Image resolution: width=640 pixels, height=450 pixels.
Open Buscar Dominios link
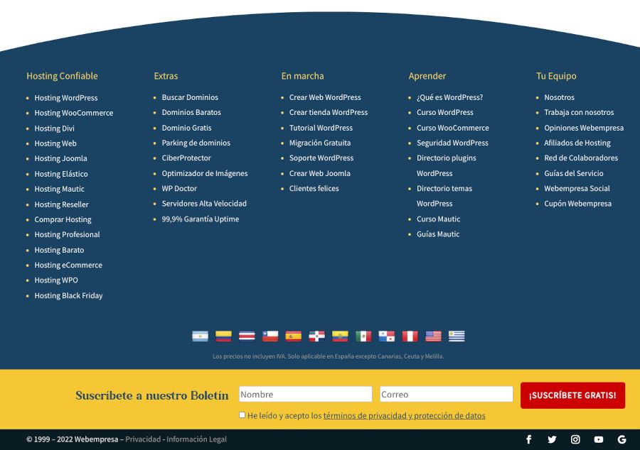190,97
